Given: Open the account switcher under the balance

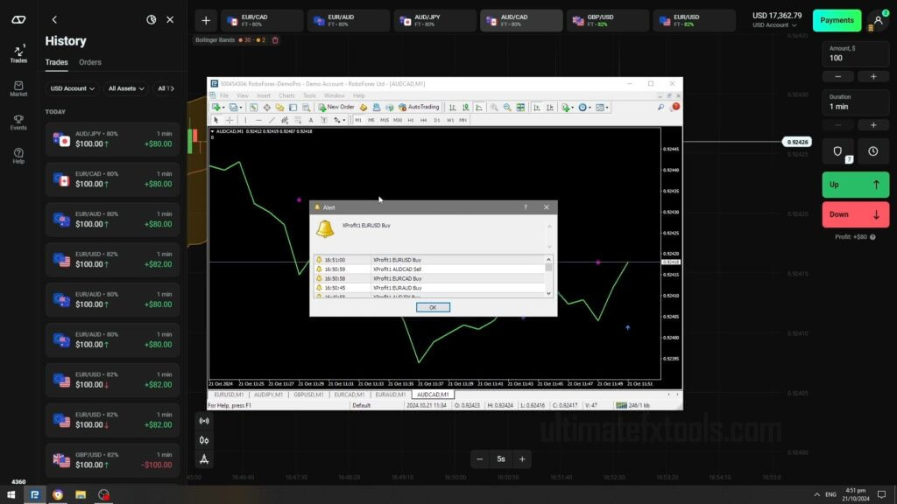Looking at the screenshot, I should [x=774, y=24].
